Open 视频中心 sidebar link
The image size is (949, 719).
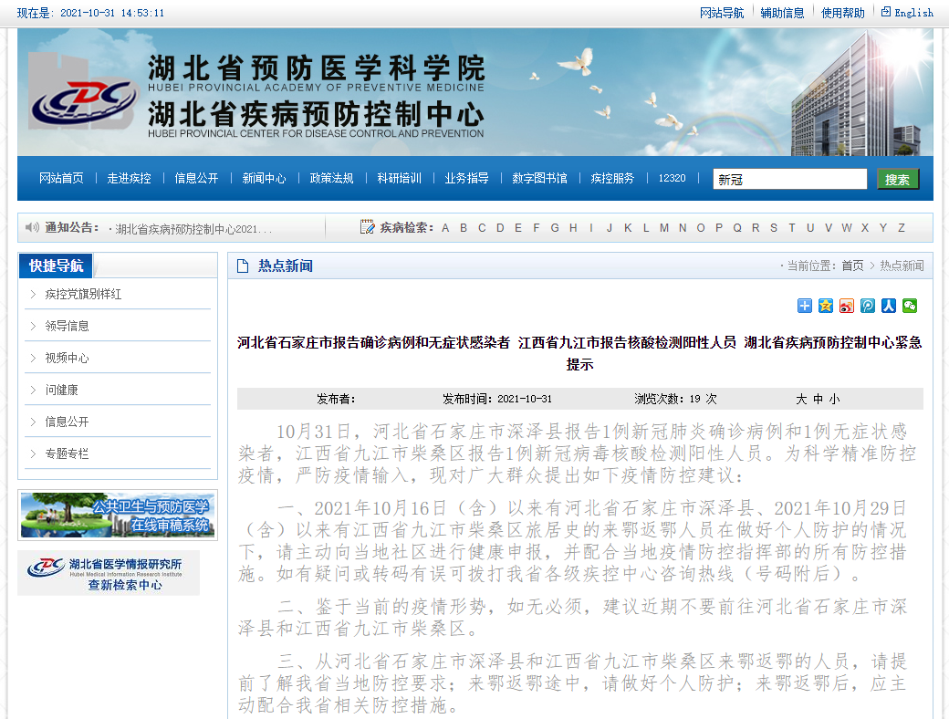point(67,359)
